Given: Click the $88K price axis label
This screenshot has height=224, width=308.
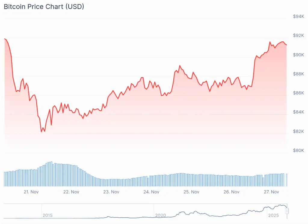Looking at the screenshot, I should (x=299, y=74).
